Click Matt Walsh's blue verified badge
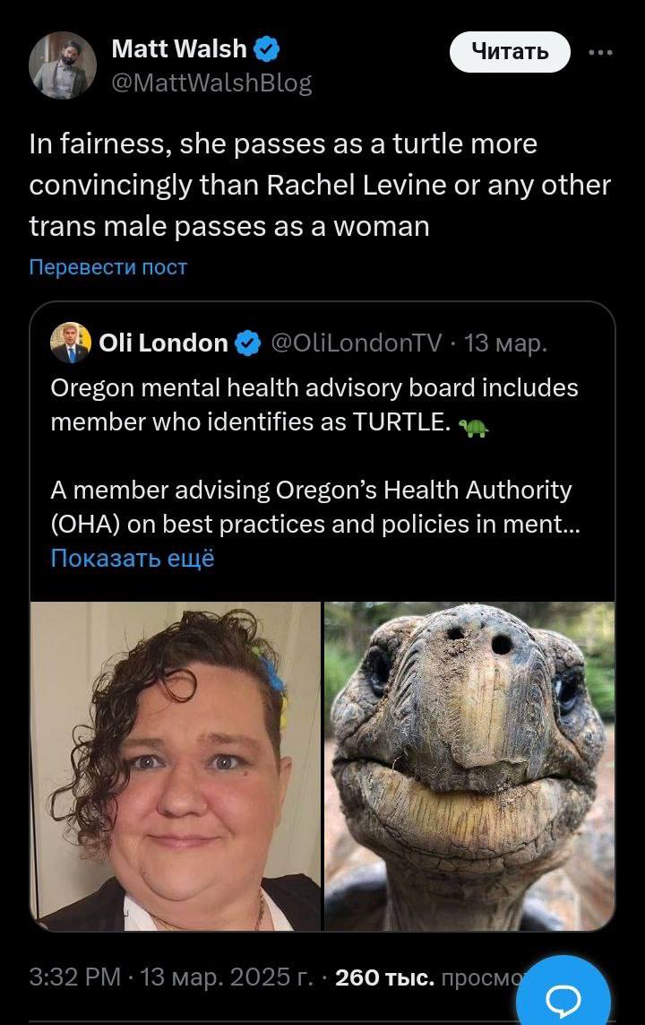The image size is (645, 1025). [x=269, y=49]
